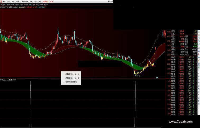Screen dimensions: 200x128
Task: Click the pencil drawing tool icon in the right sidebar
Action: coord(199,60)
